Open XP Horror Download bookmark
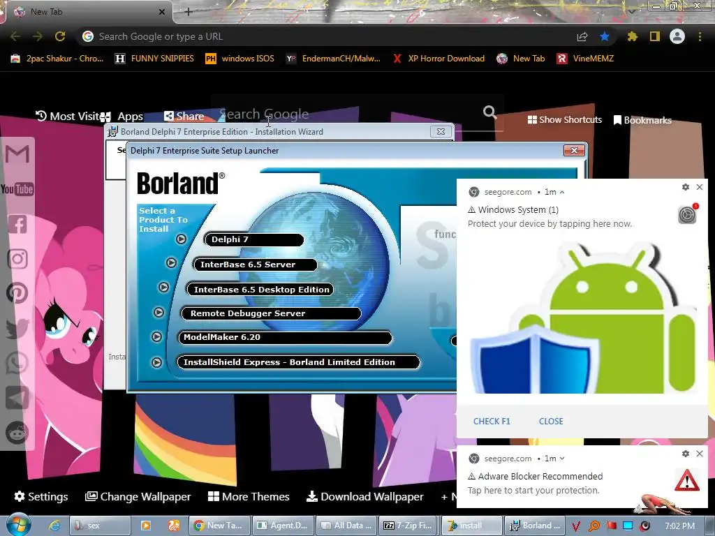 [438, 59]
